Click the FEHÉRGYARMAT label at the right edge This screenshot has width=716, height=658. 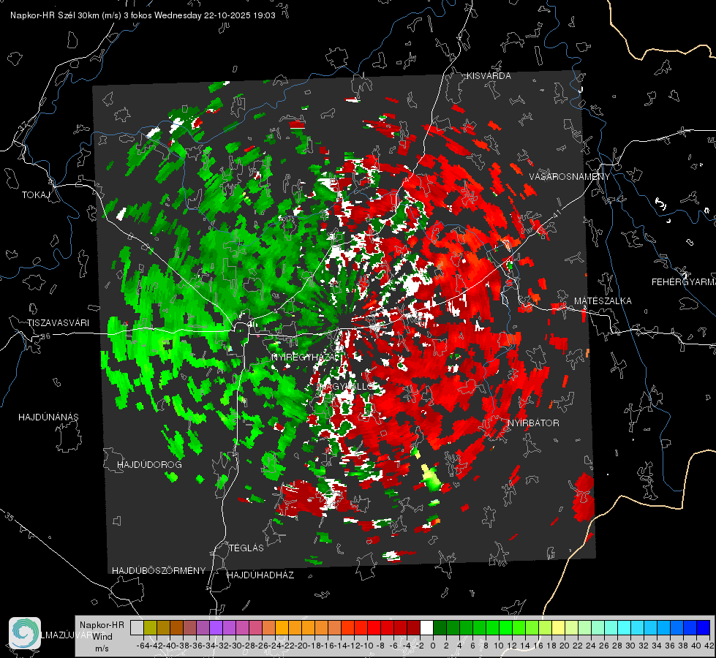pyautogui.click(x=683, y=282)
